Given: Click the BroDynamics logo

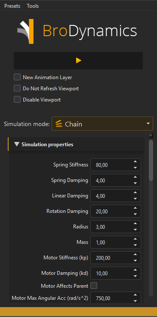Looking at the screenshot, I should (x=77, y=31).
